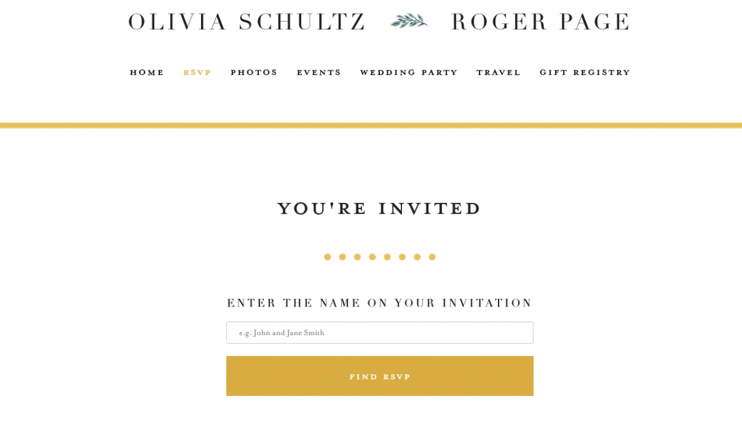Click the HOME navigation link

(146, 72)
